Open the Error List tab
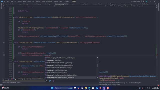160x90 pixels. (x=4, y=82)
